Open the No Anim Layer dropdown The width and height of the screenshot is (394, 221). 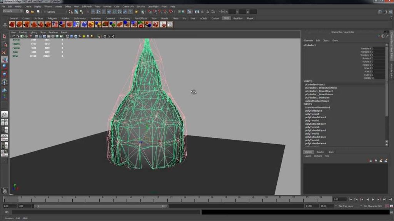(348, 206)
